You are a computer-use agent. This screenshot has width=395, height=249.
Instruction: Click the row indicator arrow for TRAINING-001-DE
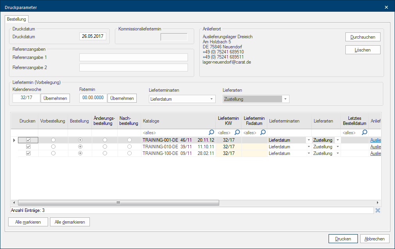pyautogui.click(x=14, y=140)
